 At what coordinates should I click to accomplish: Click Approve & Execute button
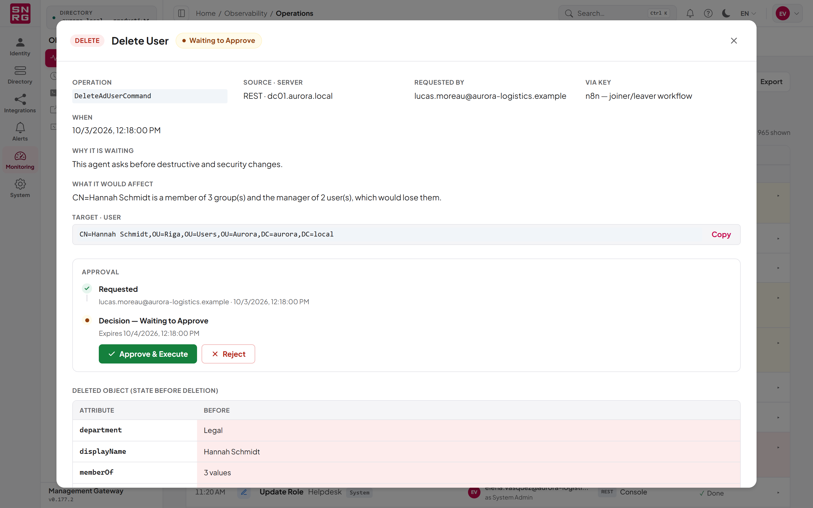148,354
